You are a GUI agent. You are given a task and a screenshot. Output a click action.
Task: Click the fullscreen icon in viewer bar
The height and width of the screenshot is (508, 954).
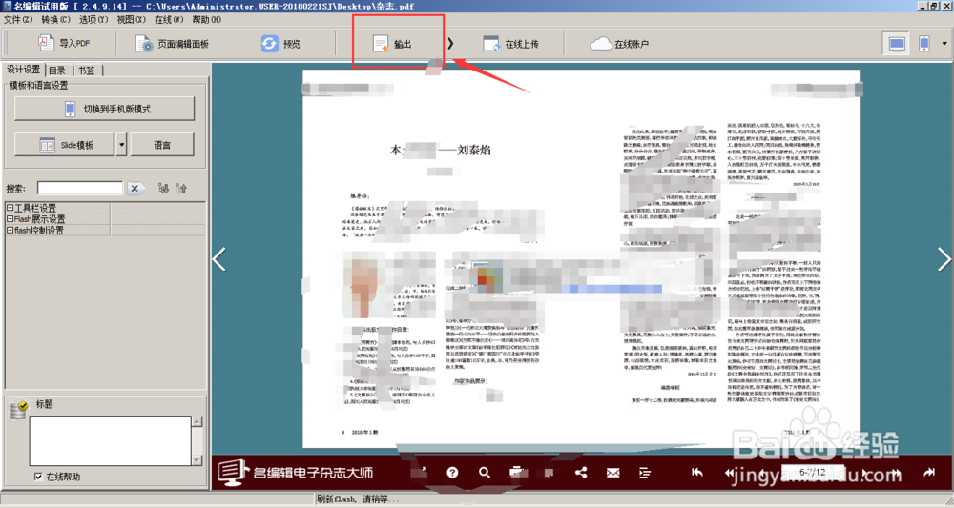tap(420, 472)
